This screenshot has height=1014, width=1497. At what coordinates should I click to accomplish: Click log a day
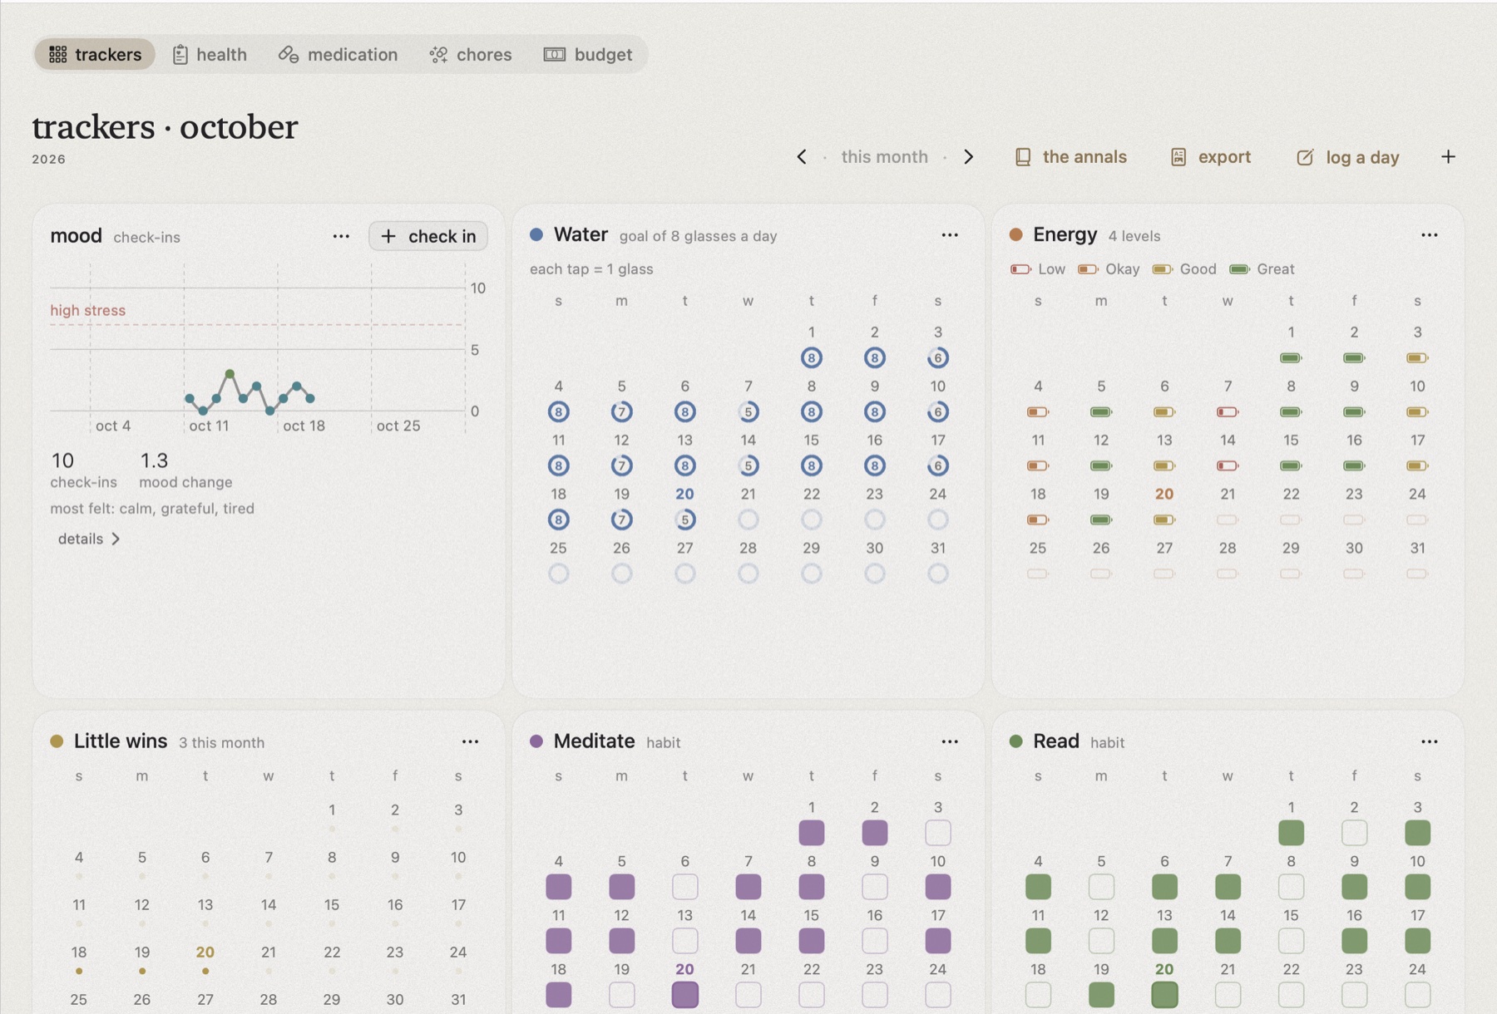[1347, 156]
